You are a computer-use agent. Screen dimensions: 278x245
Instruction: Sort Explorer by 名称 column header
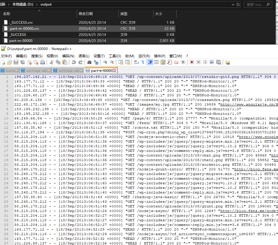pyautogui.click(x=39, y=14)
